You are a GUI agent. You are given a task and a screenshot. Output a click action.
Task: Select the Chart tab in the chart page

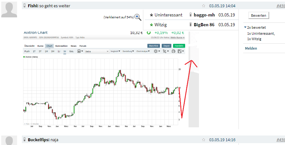pyautogui.click(x=49, y=46)
